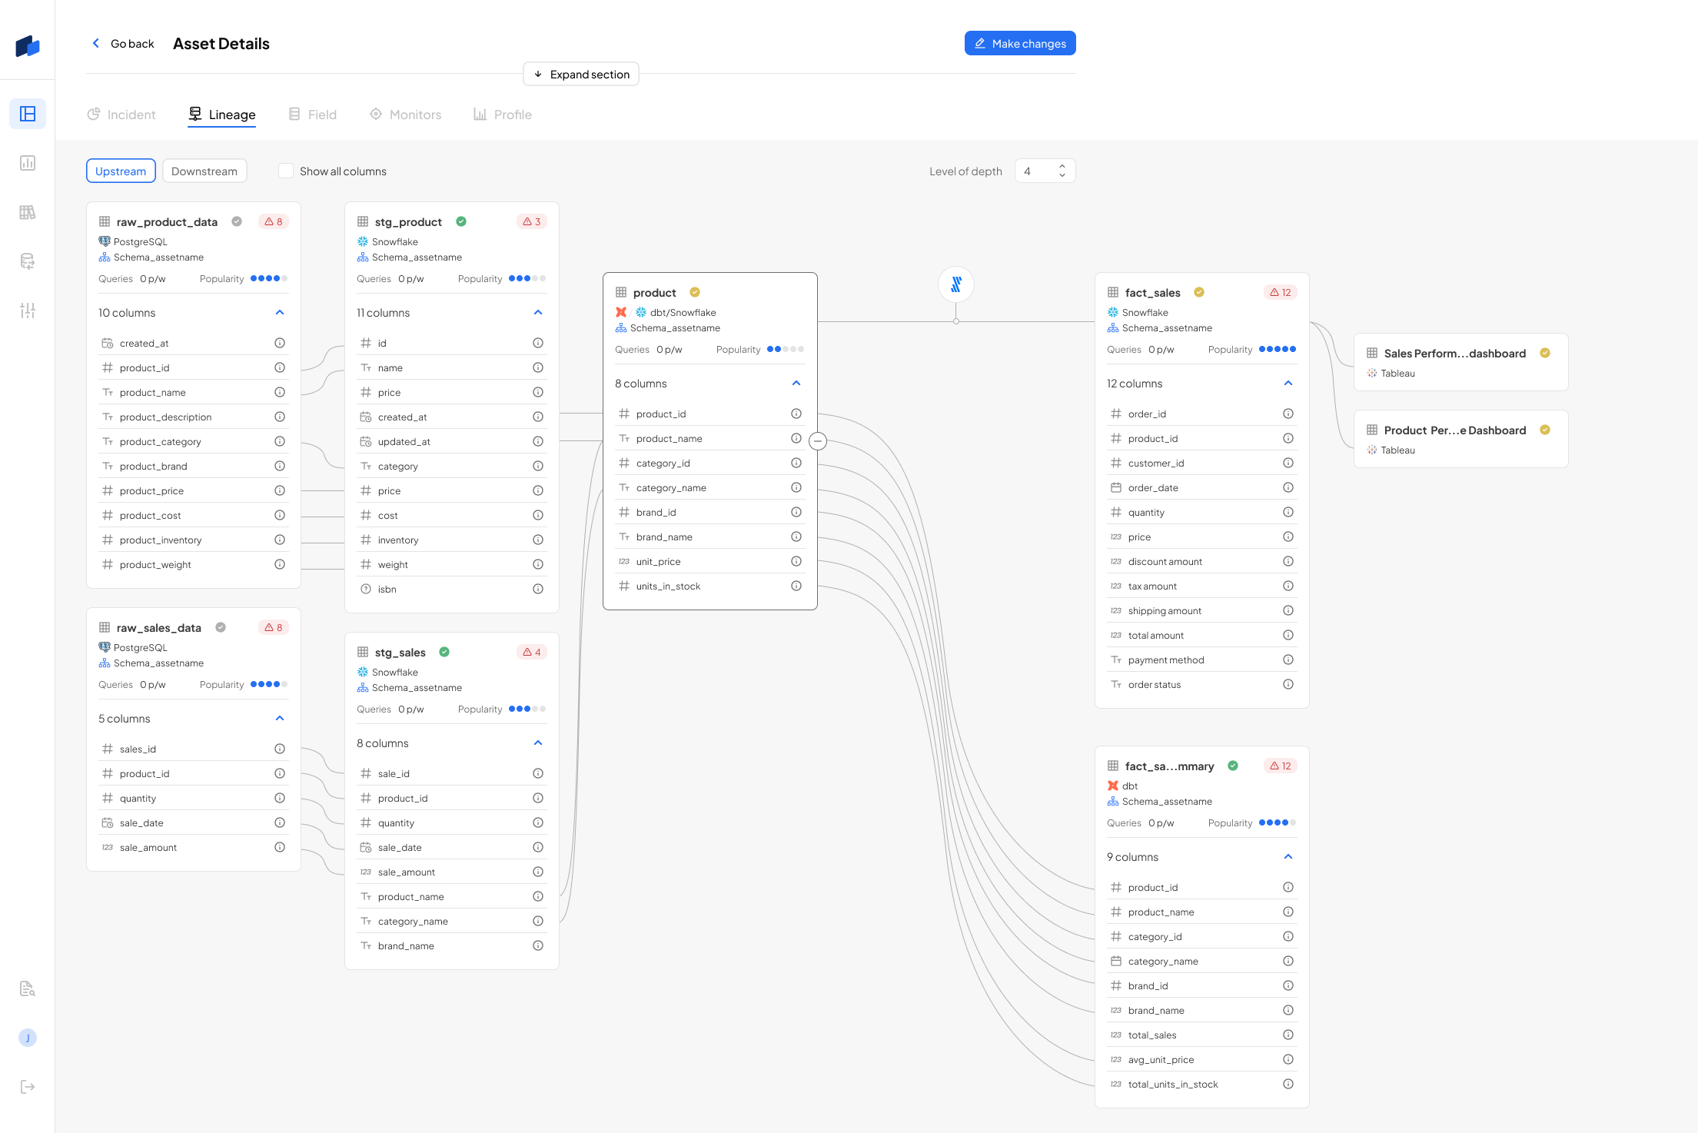Click Expand section button

click(581, 74)
